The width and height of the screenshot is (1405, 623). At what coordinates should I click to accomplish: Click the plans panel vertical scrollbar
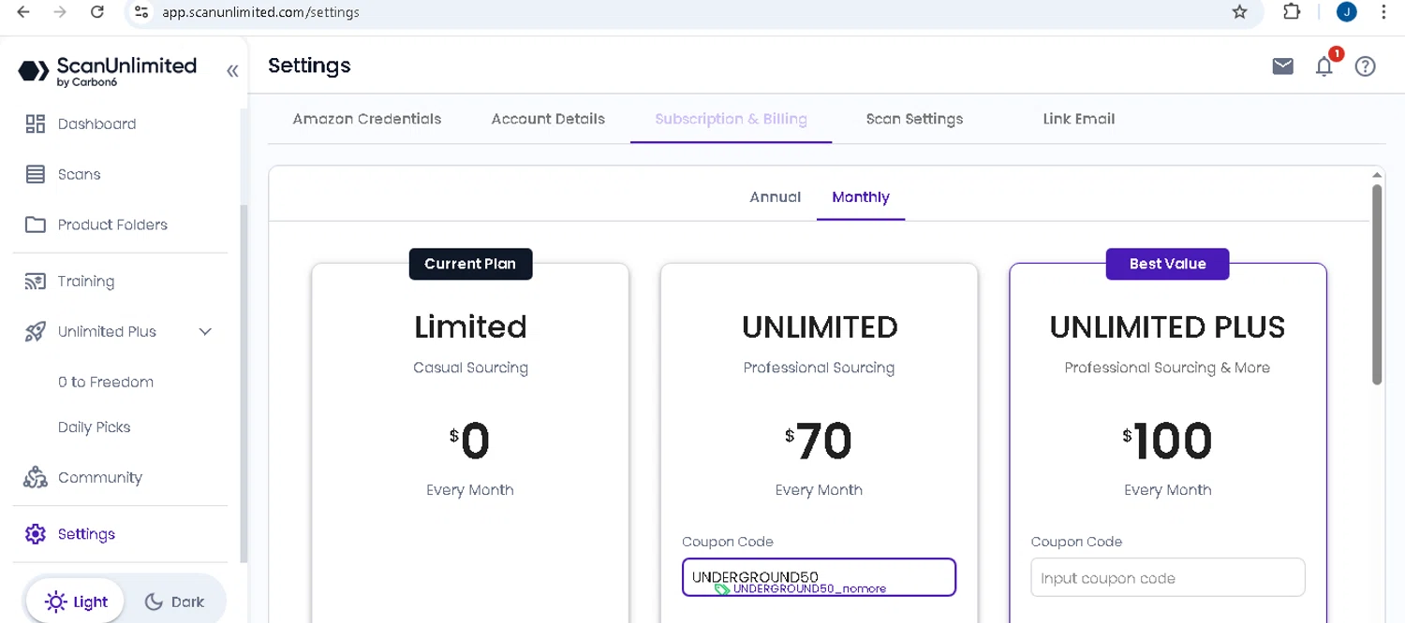[x=1377, y=284]
